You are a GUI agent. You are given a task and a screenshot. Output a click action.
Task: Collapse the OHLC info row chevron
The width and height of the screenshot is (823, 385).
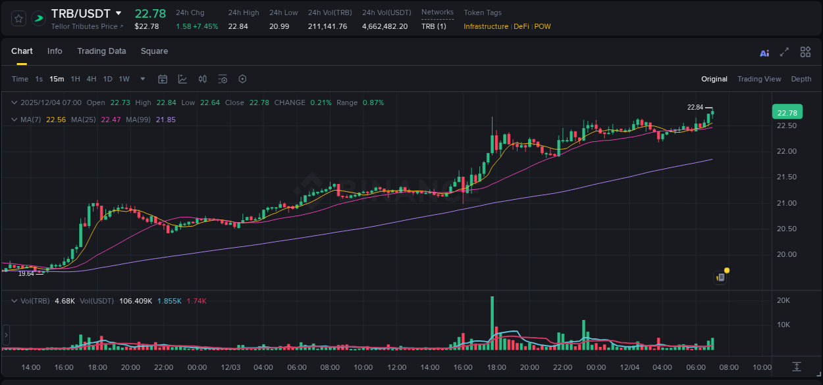14,102
